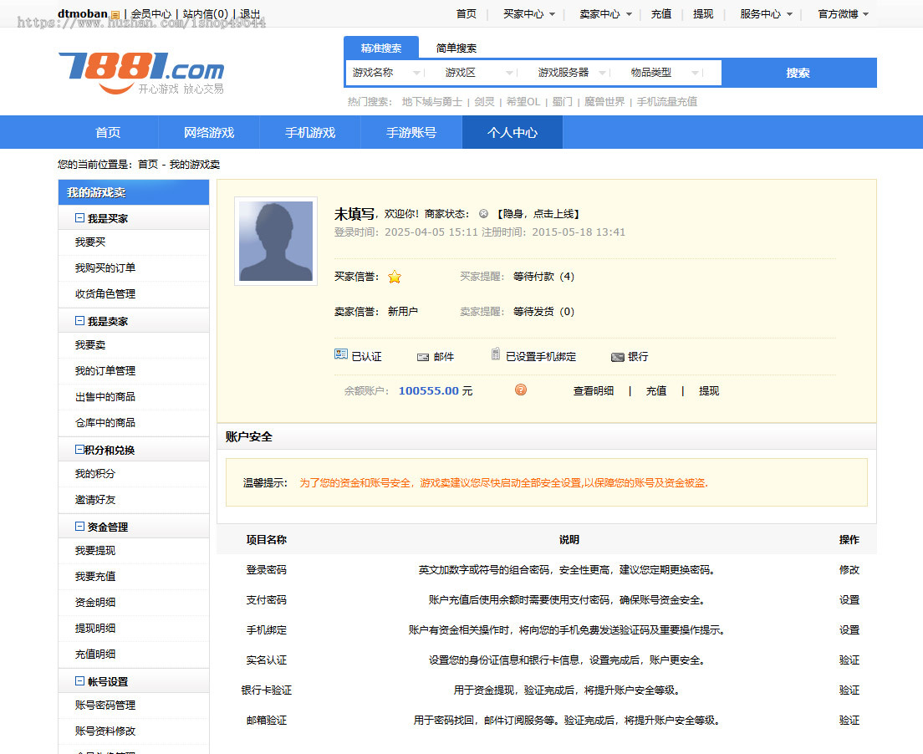Screen dimensions: 923x754
Task: Click 充值 link beside 查看明细
Action: [655, 391]
